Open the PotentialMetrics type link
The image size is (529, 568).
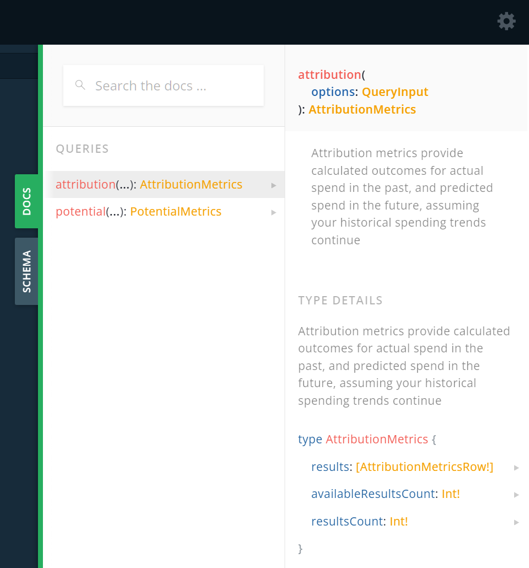click(x=175, y=211)
